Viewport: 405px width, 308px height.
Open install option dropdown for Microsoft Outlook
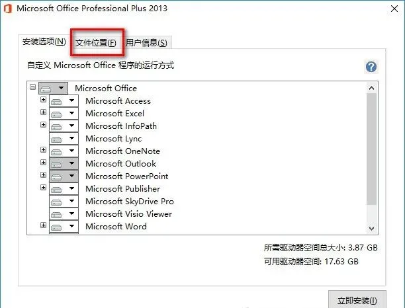click(x=64, y=163)
